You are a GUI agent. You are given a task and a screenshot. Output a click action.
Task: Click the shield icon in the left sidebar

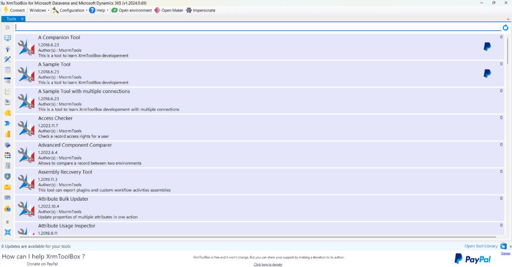[x=8, y=176]
